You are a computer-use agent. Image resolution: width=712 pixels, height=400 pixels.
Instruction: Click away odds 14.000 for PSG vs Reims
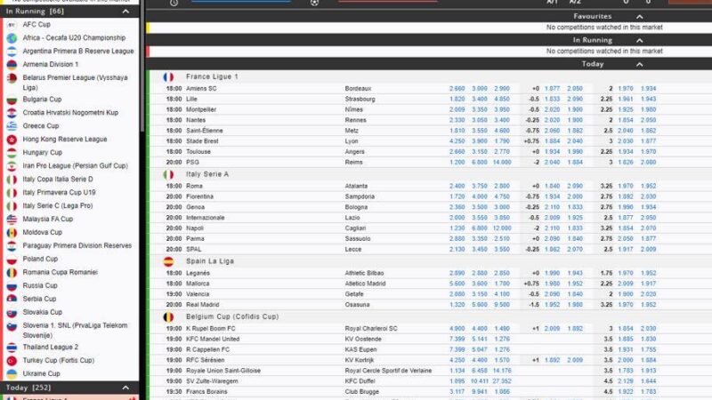[502, 163]
